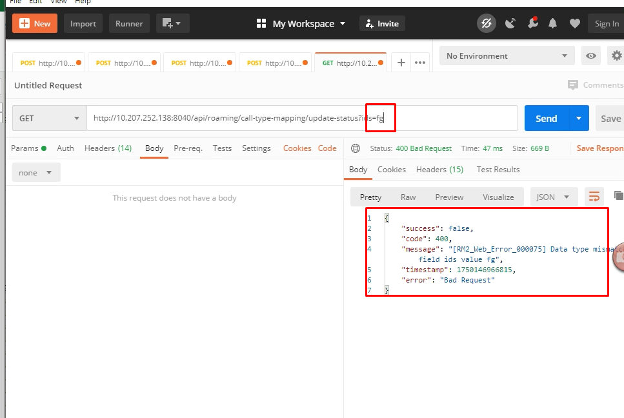Open the satellite capture requests icon
Screen dimensions: 624x418
(x=510, y=24)
